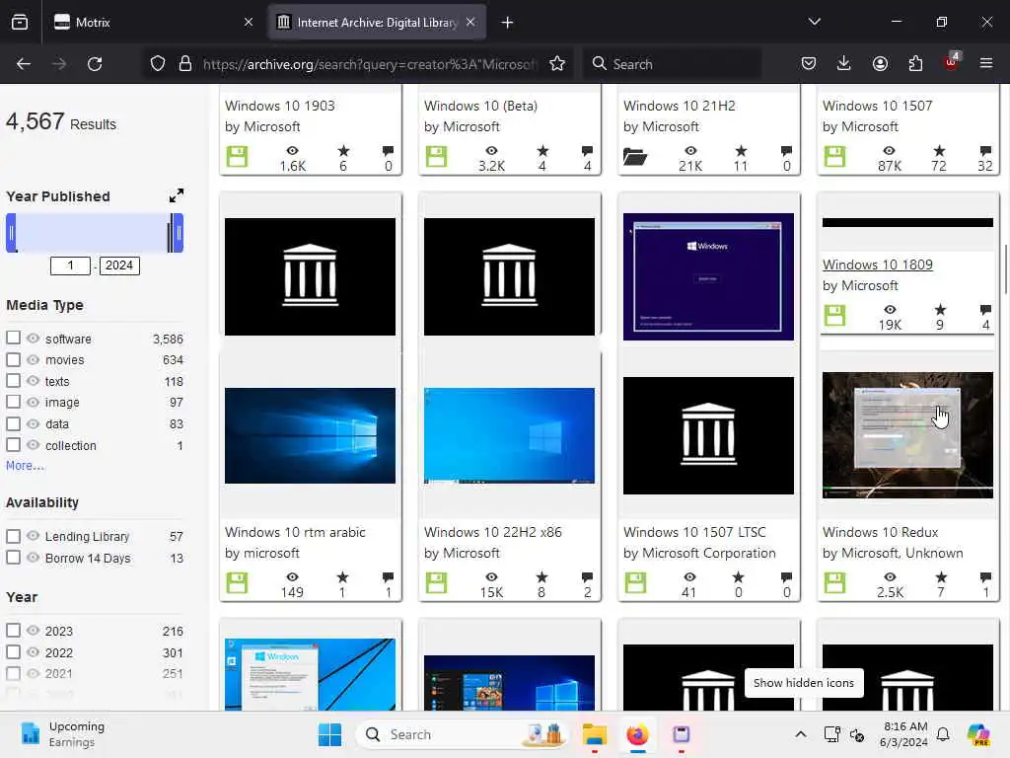
Task: Open the Windows 10 1507 LTSC item
Action: tap(694, 532)
